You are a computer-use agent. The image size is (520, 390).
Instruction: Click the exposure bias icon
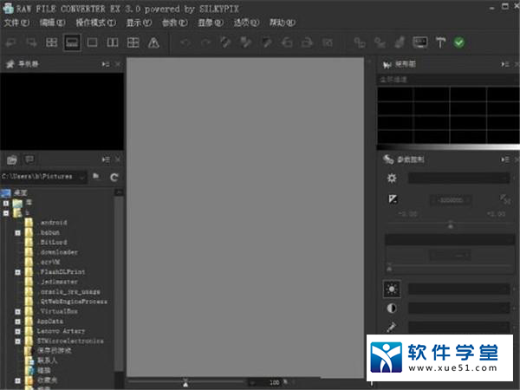[x=393, y=198]
